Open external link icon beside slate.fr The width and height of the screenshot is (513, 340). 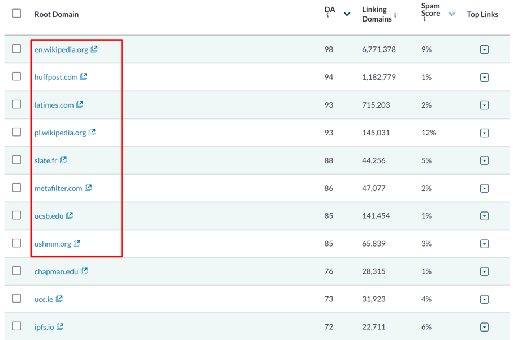pos(63,160)
